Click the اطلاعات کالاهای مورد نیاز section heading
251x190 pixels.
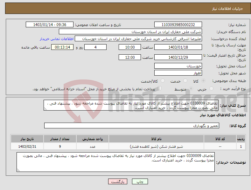click(x=223, y=115)
